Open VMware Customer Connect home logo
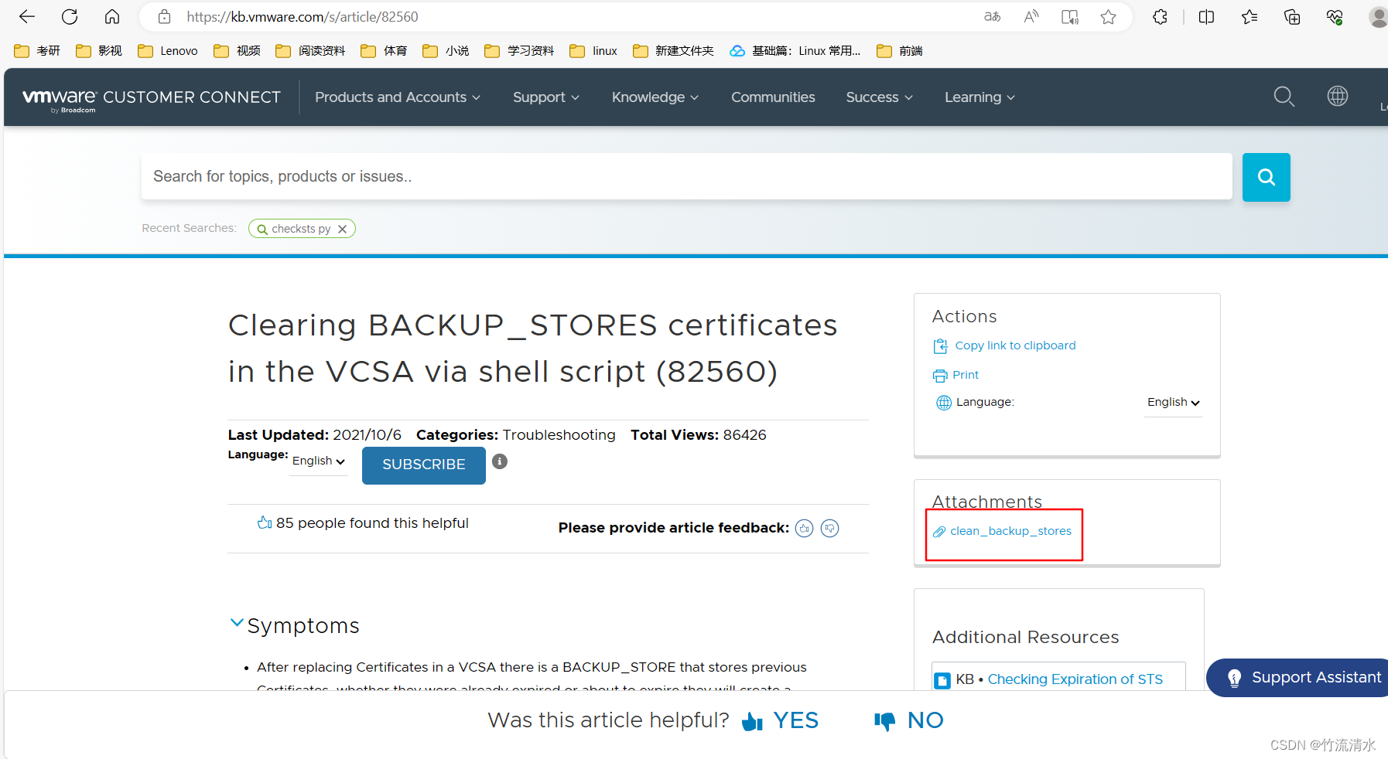The image size is (1388, 759). 152,99
